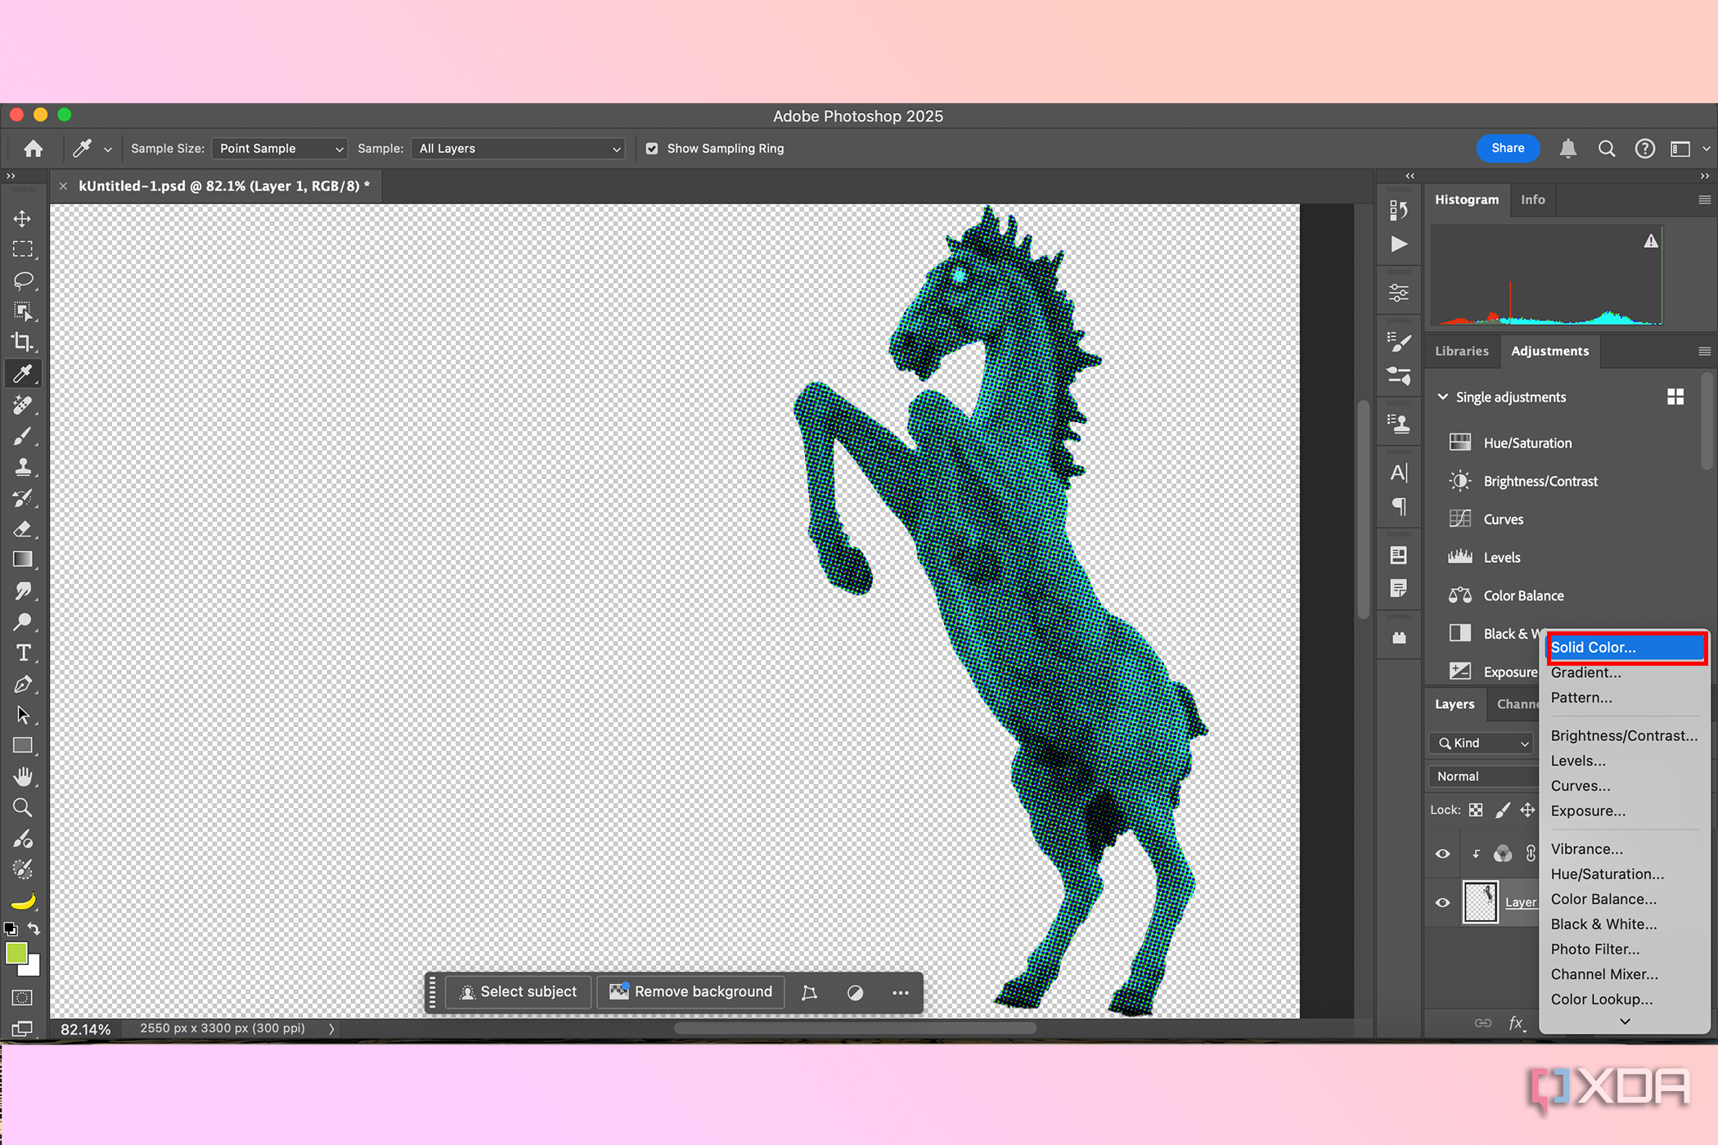Click the Remove background button
This screenshot has width=1718, height=1145.
pyautogui.click(x=691, y=992)
